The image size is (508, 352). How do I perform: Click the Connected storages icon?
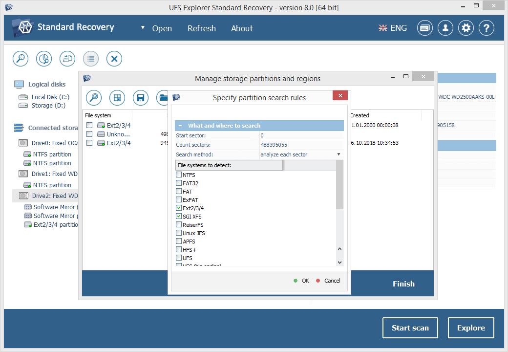click(19, 128)
